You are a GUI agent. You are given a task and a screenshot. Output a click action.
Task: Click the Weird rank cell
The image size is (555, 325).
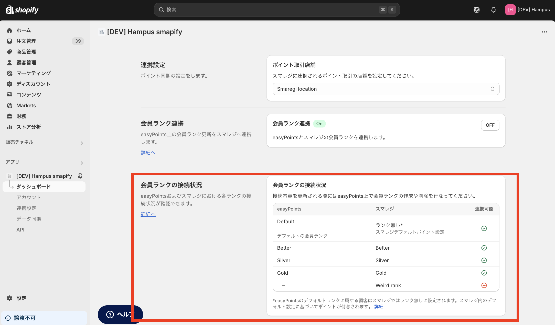[388, 285]
